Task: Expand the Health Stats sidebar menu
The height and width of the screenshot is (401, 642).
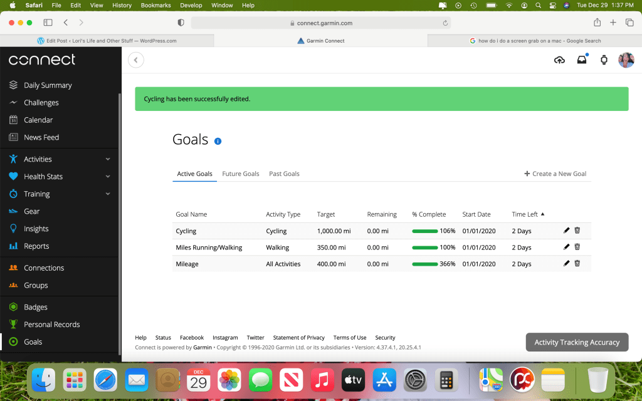Action: pyautogui.click(x=108, y=177)
